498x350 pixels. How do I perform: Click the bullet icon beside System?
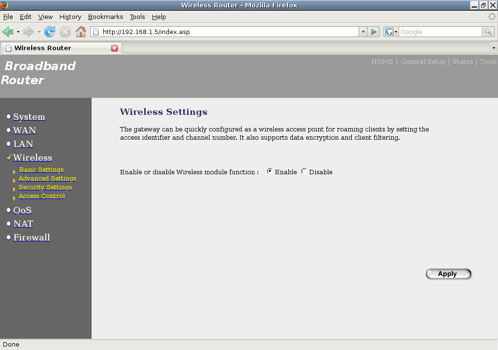(x=9, y=116)
